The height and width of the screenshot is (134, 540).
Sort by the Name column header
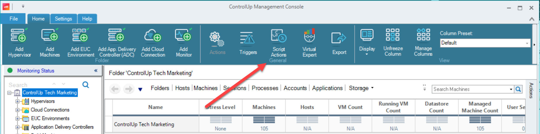(x=156, y=107)
